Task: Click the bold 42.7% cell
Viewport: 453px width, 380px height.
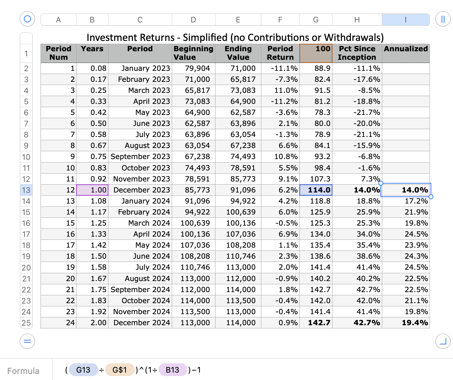Action: (x=357, y=323)
